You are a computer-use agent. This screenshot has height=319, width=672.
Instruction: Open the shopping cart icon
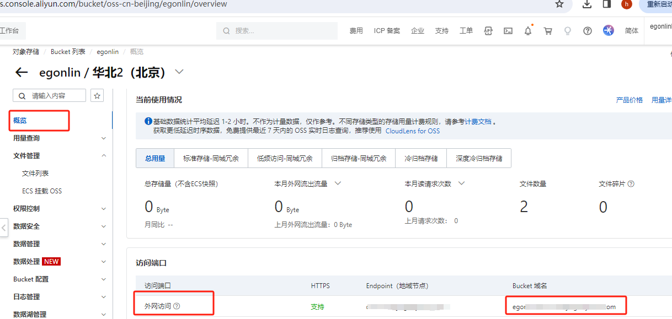point(548,31)
